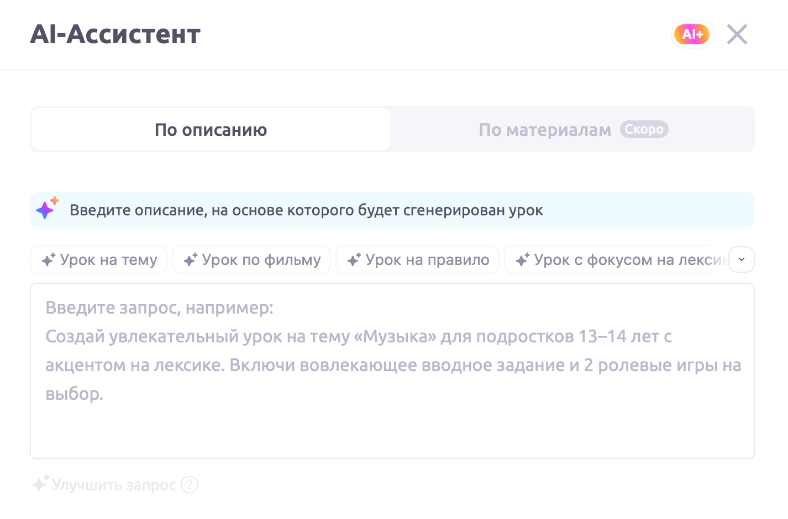Click the AI+ gradient badge
This screenshot has height=519, width=788.
coord(692,34)
